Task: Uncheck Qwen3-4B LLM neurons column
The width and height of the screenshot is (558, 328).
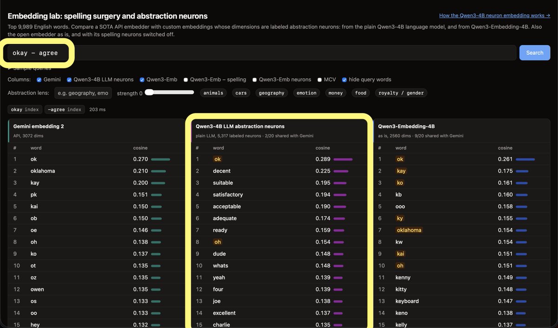Action: click(69, 80)
